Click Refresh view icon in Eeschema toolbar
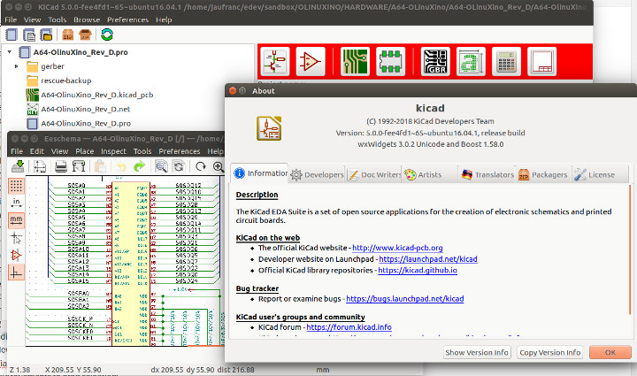The height and width of the screenshot is (376, 637). coord(200,166)
